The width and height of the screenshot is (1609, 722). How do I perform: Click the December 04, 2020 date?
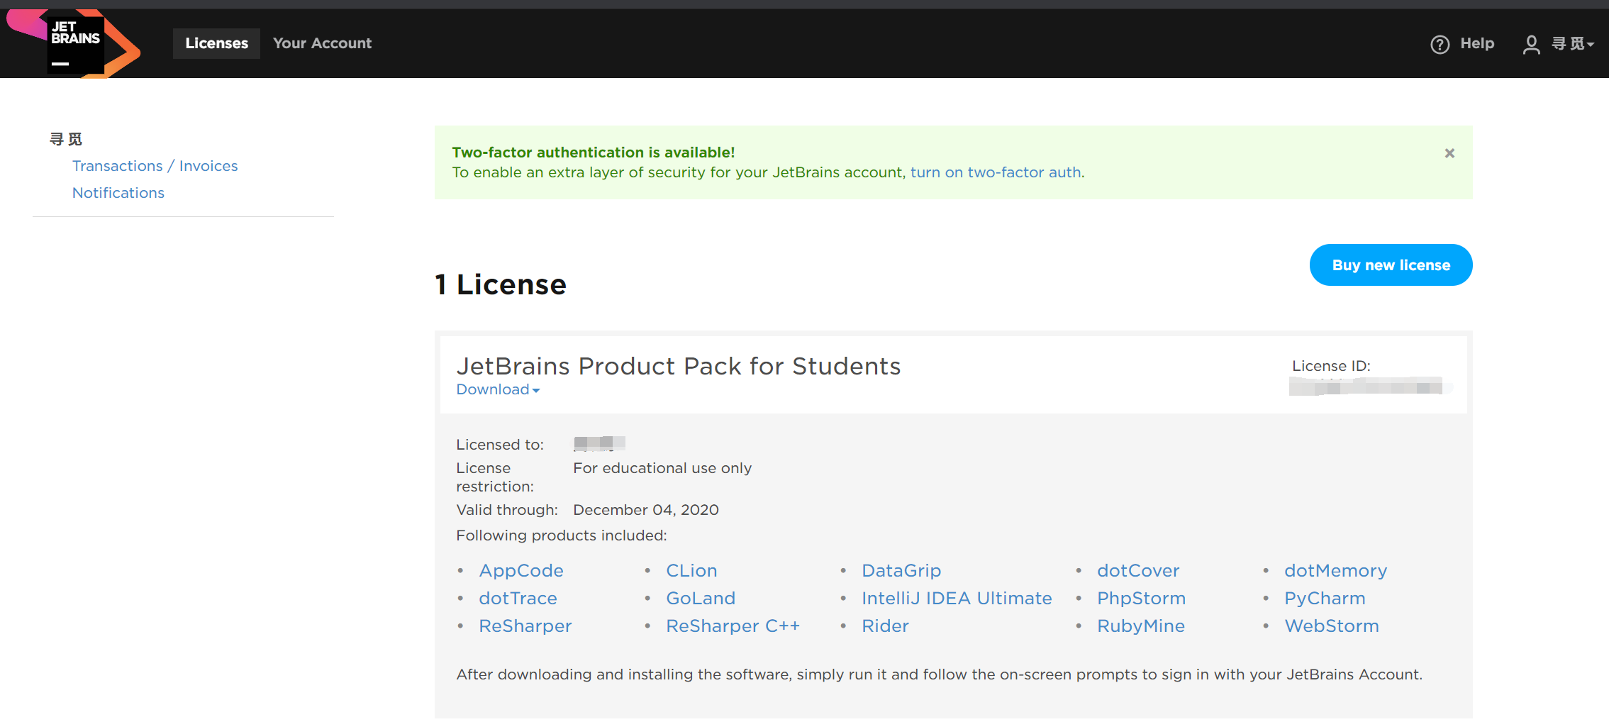(x=646, y=510)
